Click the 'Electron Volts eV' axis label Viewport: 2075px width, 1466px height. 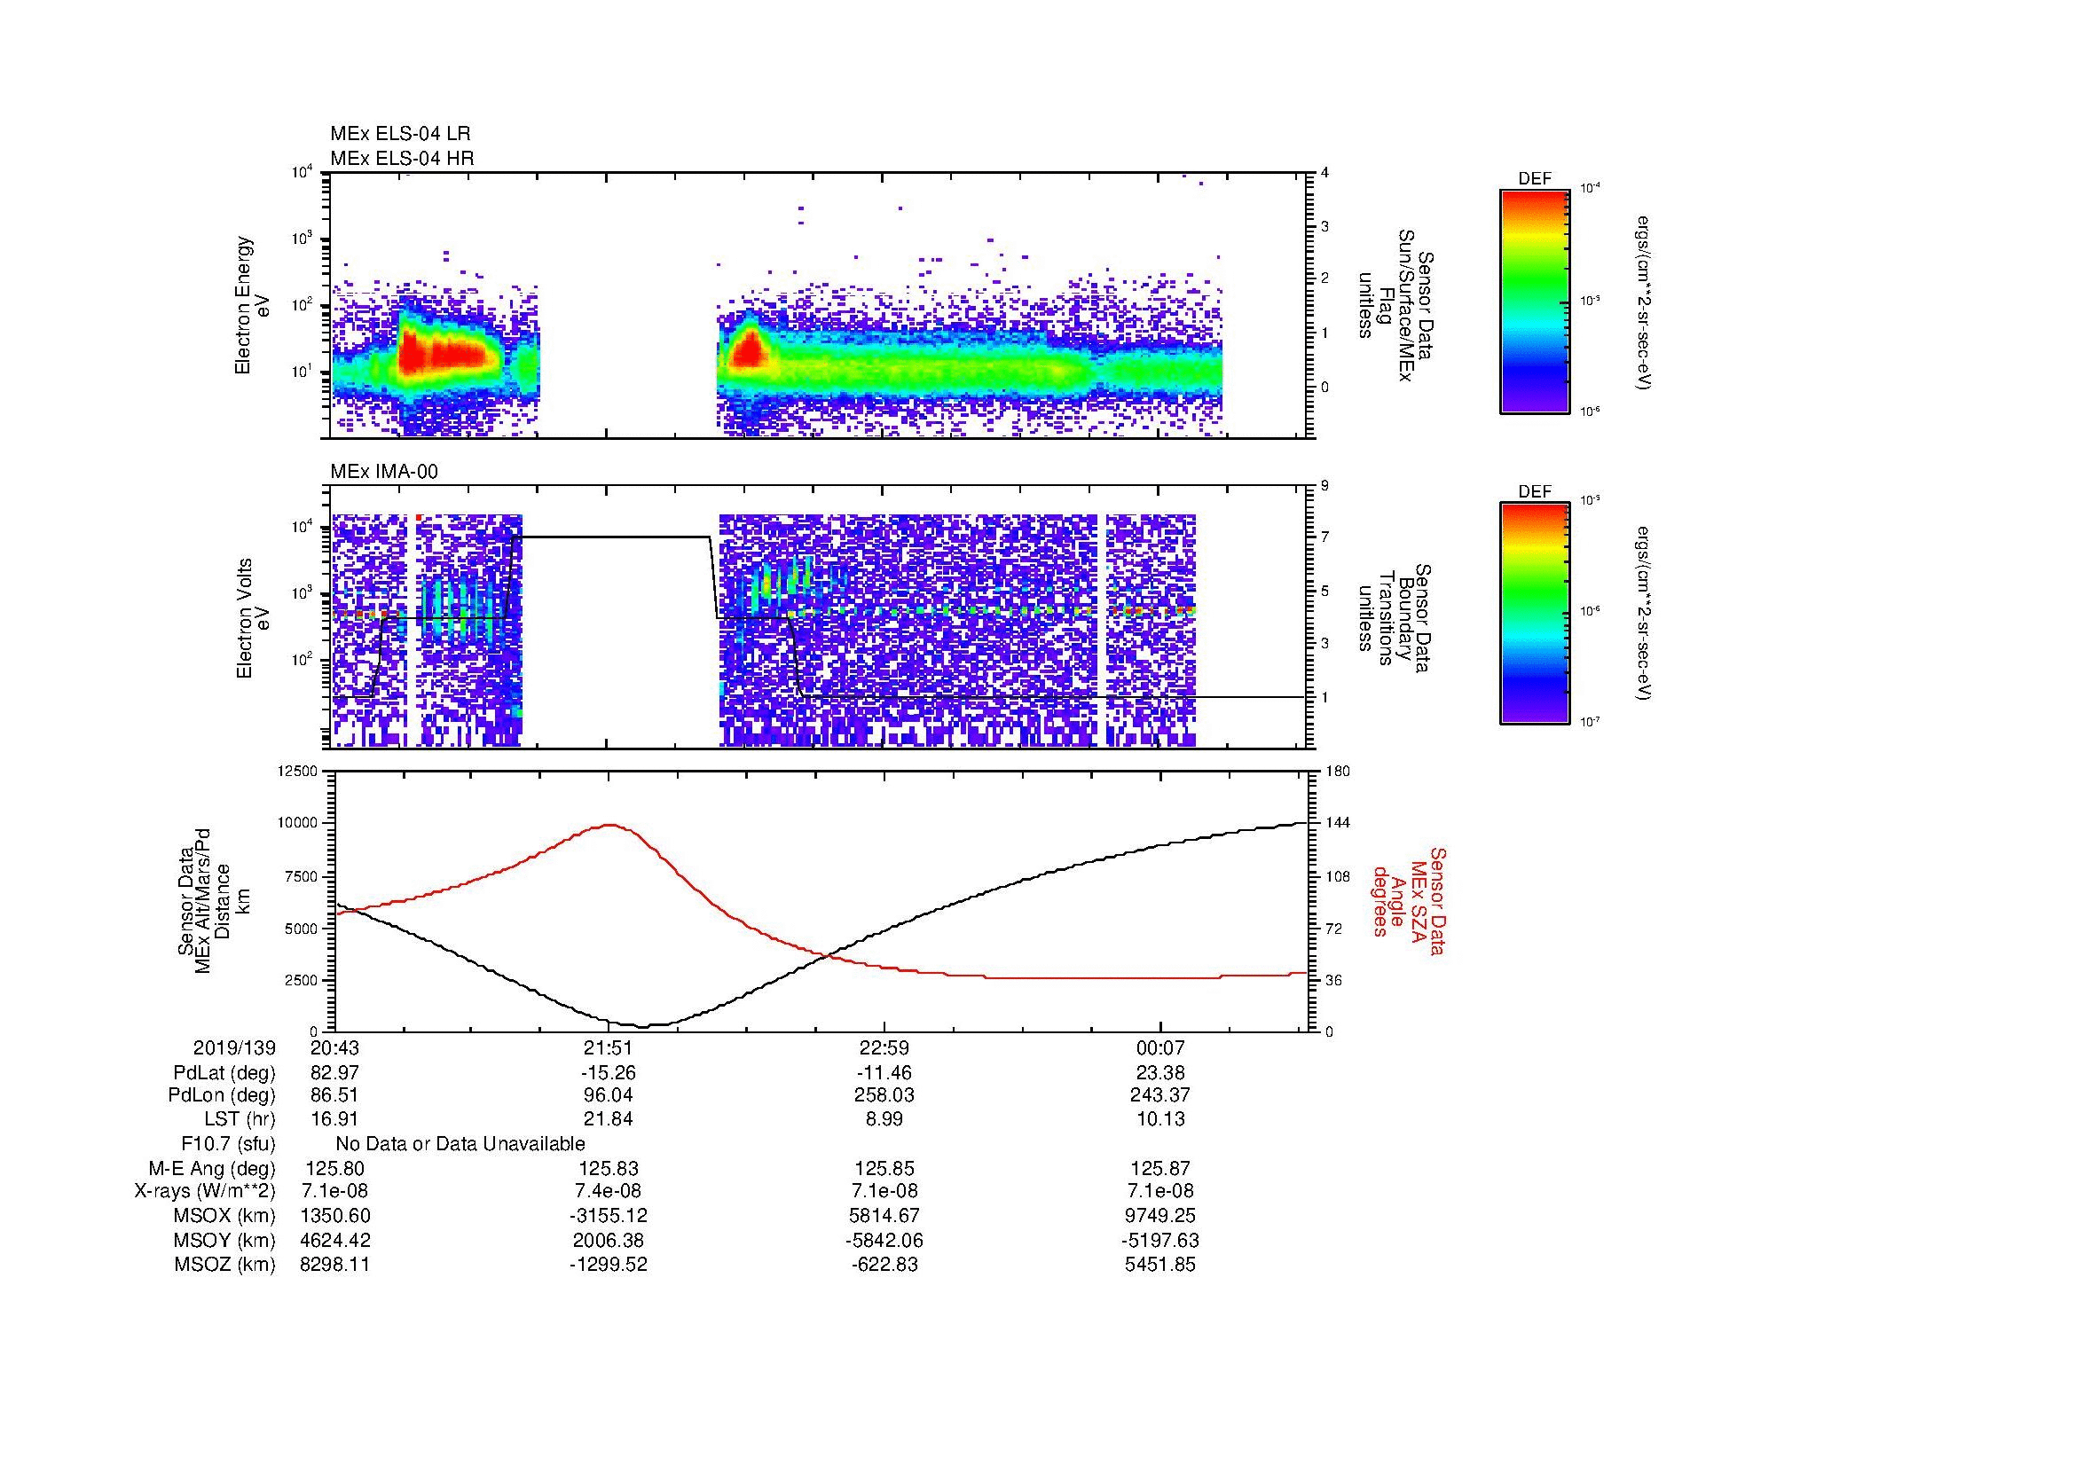[x=252, y=618]
